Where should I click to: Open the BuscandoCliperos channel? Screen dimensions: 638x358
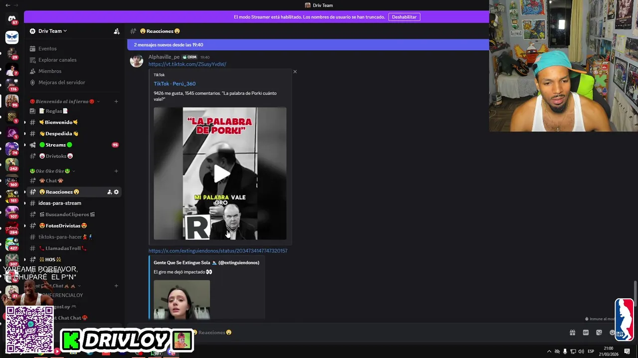[x=67, y=214]
